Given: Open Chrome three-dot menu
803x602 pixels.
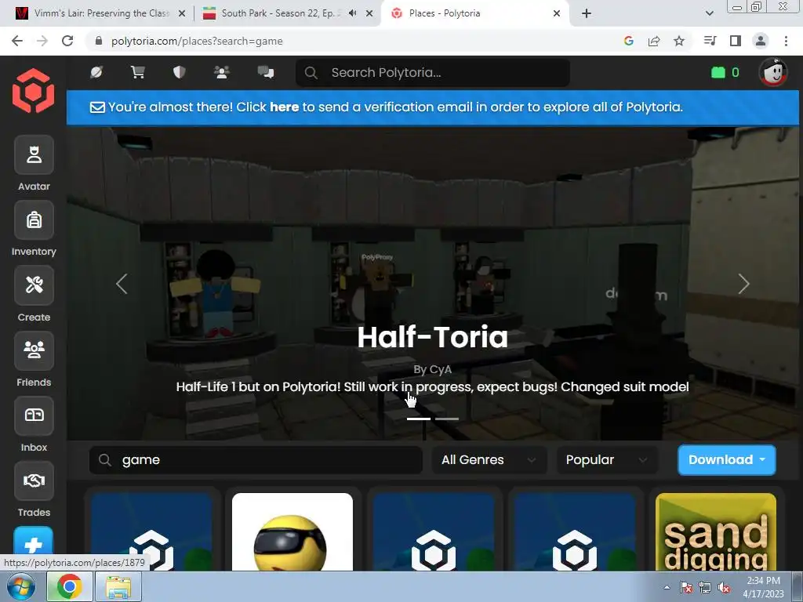Looking at the screenshot, I should (x=786, y=41).
